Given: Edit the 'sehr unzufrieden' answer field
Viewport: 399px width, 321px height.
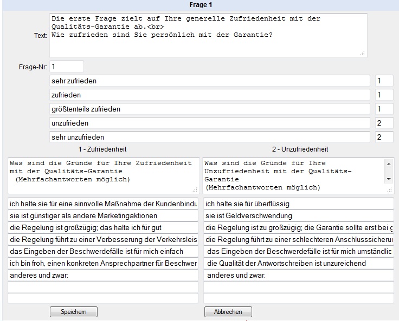Looking at the screenshot, I should tap(210, 137).
